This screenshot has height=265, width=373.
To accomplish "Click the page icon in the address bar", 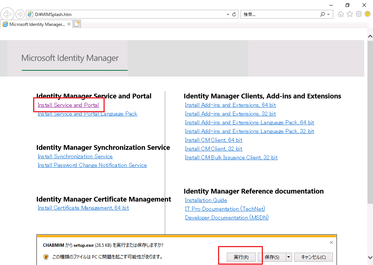I will 30,14.
